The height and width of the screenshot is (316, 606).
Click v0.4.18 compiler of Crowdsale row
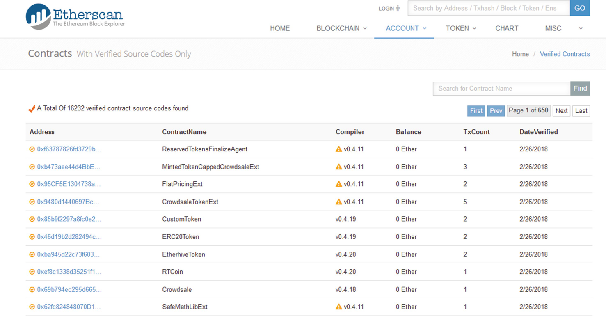click(345, 289)
